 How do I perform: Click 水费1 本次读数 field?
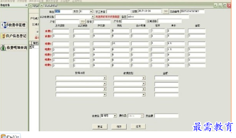click(81, 31)
